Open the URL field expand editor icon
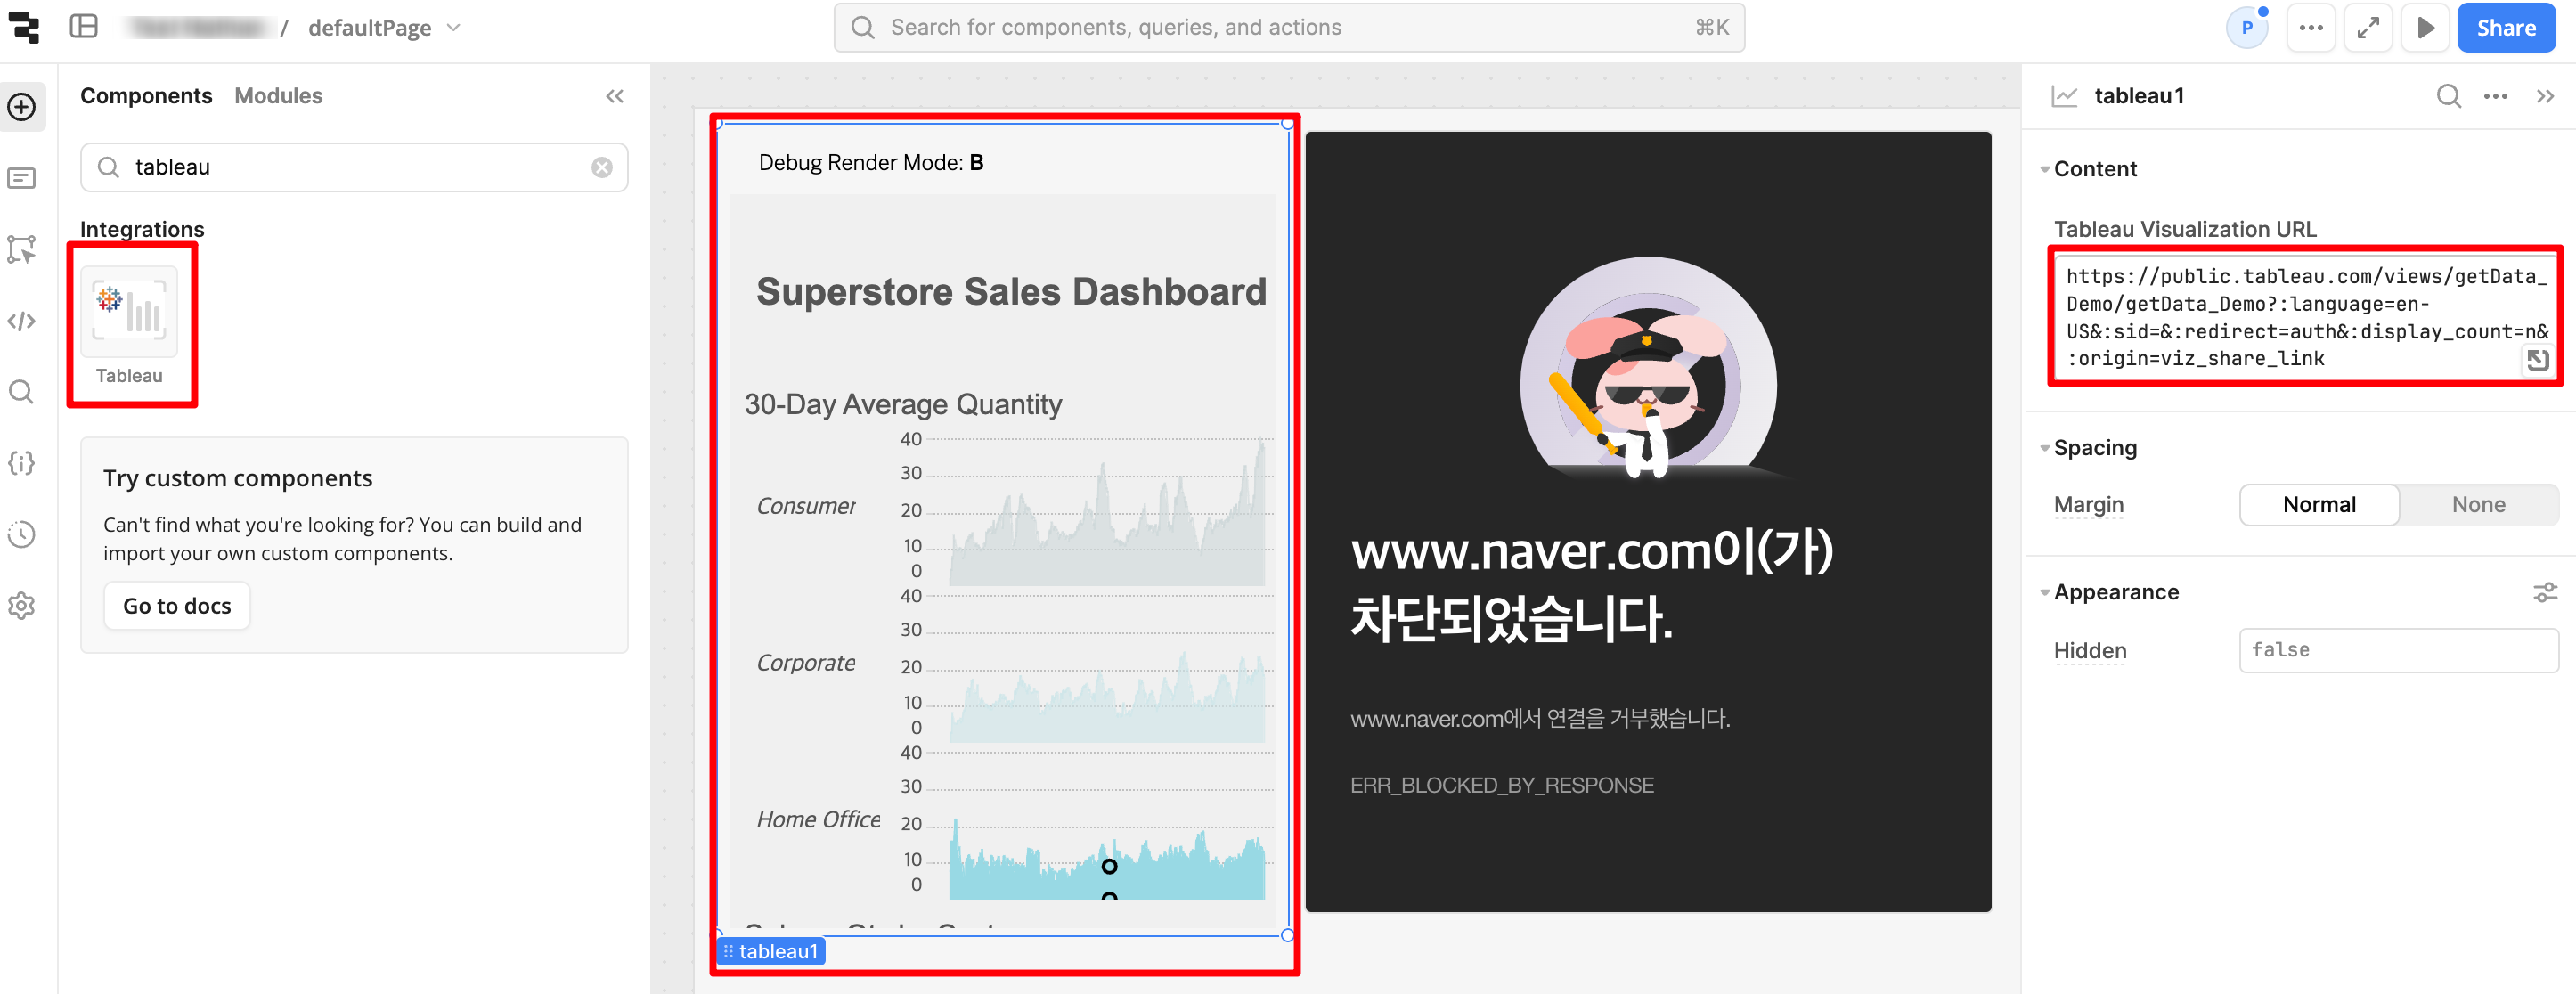Image resolution: width=2576 pixels, height=994 pixels. 2538,360
